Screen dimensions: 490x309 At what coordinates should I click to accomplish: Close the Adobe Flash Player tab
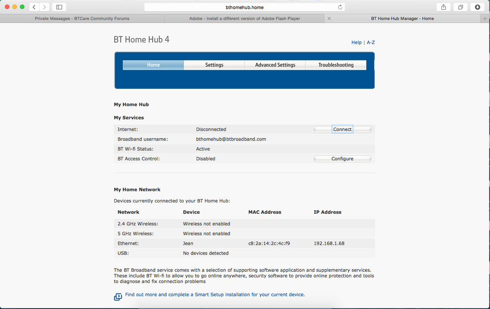click(x=329, y=19)
